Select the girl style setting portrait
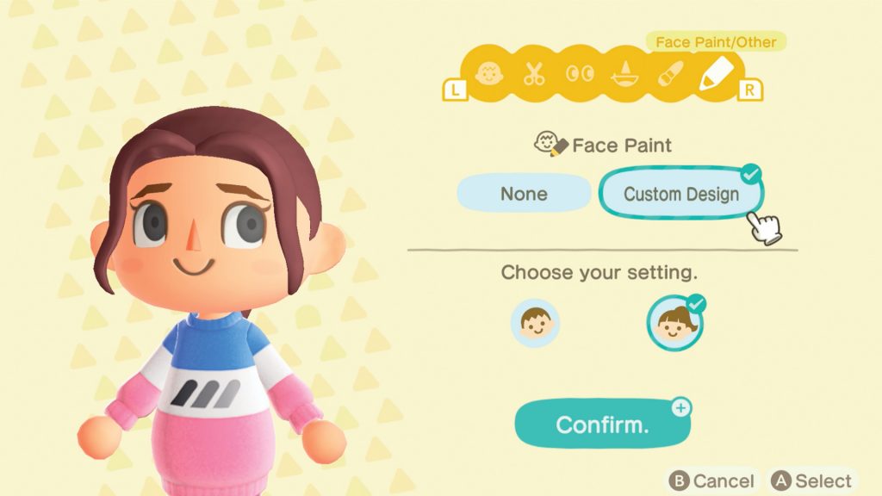Screen dimensions: 882x496 (x=674, y=324)
